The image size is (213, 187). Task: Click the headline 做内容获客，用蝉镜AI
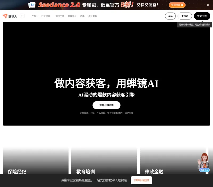[x=106, y=83]
